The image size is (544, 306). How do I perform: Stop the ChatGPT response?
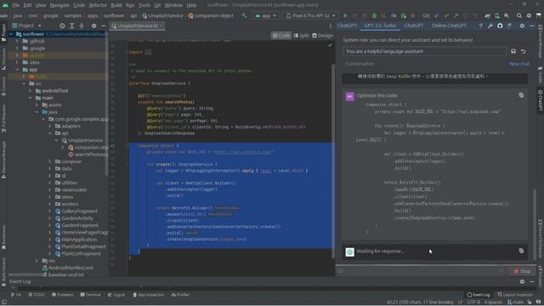[x=522, y=271]
